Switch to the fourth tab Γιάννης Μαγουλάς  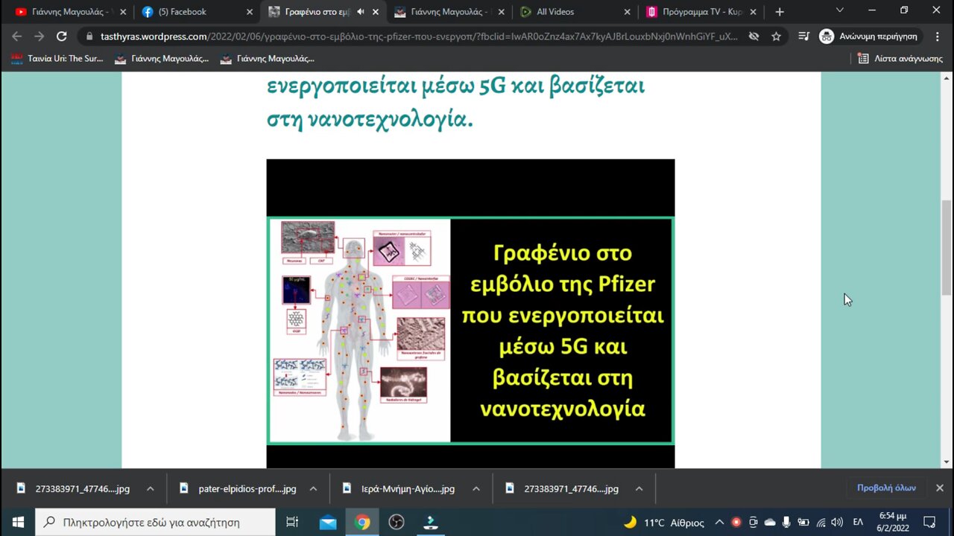tap(450, 12)
